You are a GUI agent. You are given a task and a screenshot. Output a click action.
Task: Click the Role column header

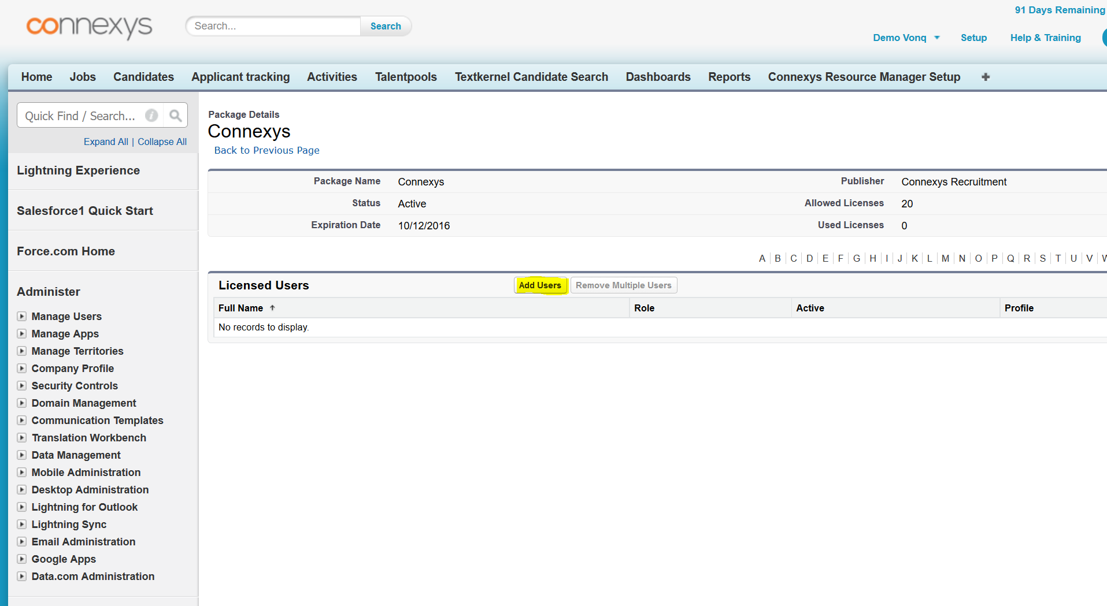pyautogui.click(x=644, y=308)
